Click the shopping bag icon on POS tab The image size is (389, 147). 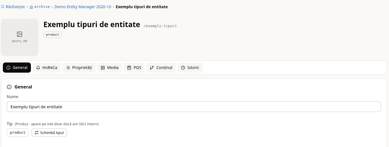coord(129,68)
